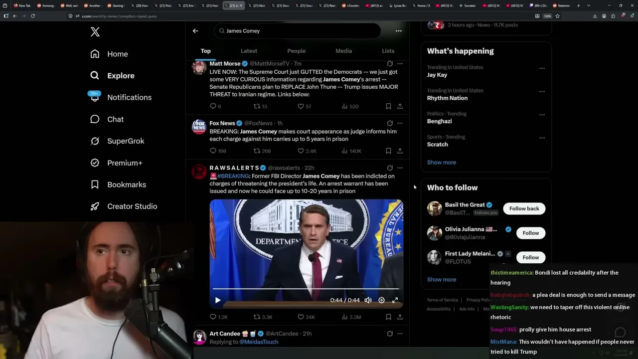Open more options for Art Candee post
The image size is (638, 359).
(400, 334)
